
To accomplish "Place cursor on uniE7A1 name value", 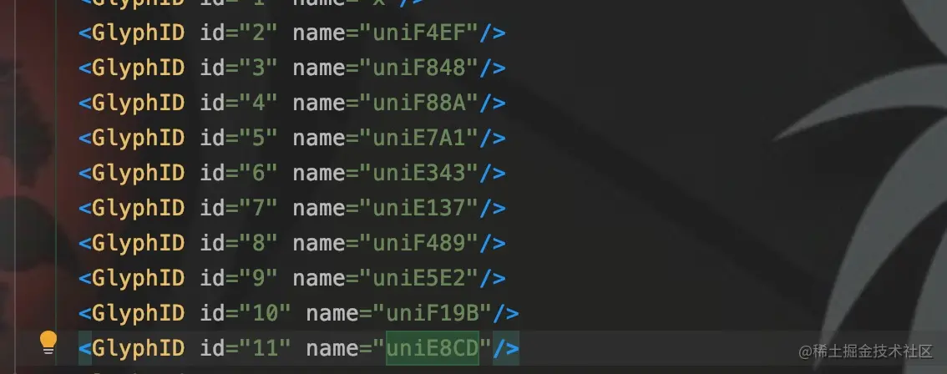I will pos(419,138).
